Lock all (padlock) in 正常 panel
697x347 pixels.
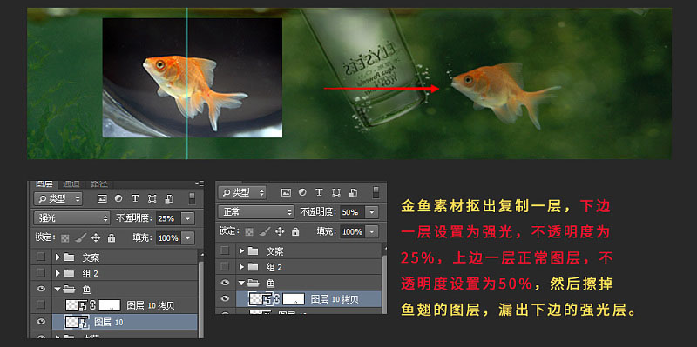295,231
